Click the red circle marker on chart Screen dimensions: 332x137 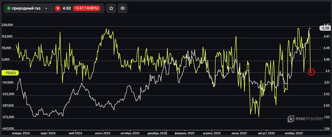[x=311, y=71]
